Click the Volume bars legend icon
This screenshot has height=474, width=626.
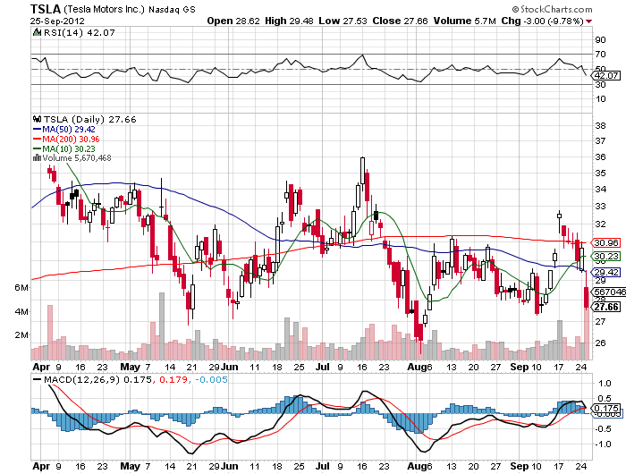38,158
